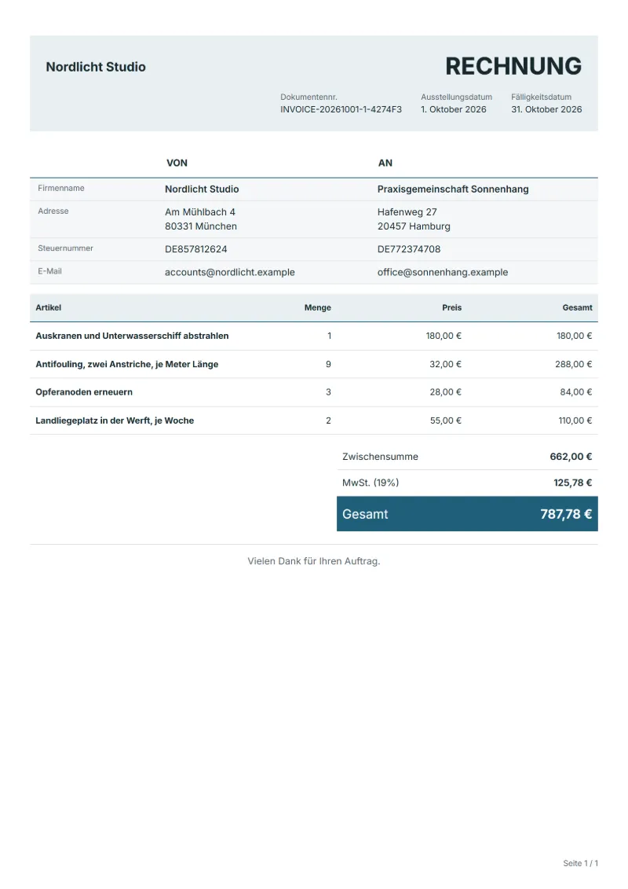This screenshot has width=628, height=889.
Task: Click the Ausstellungsdatum label
Action: [456, 97]
